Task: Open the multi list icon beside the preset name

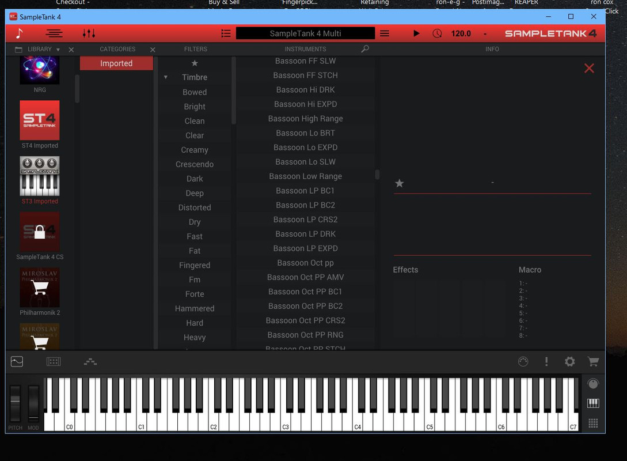Action: pos(226,33)
